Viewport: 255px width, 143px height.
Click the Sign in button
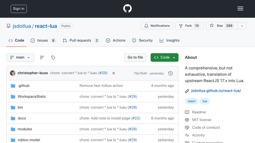(x=19, y=9)
